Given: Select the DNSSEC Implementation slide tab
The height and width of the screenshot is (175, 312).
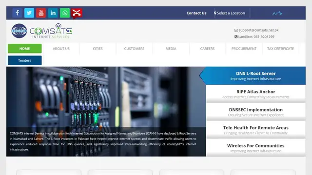Looking at the screenshot, I should (255, 112).
